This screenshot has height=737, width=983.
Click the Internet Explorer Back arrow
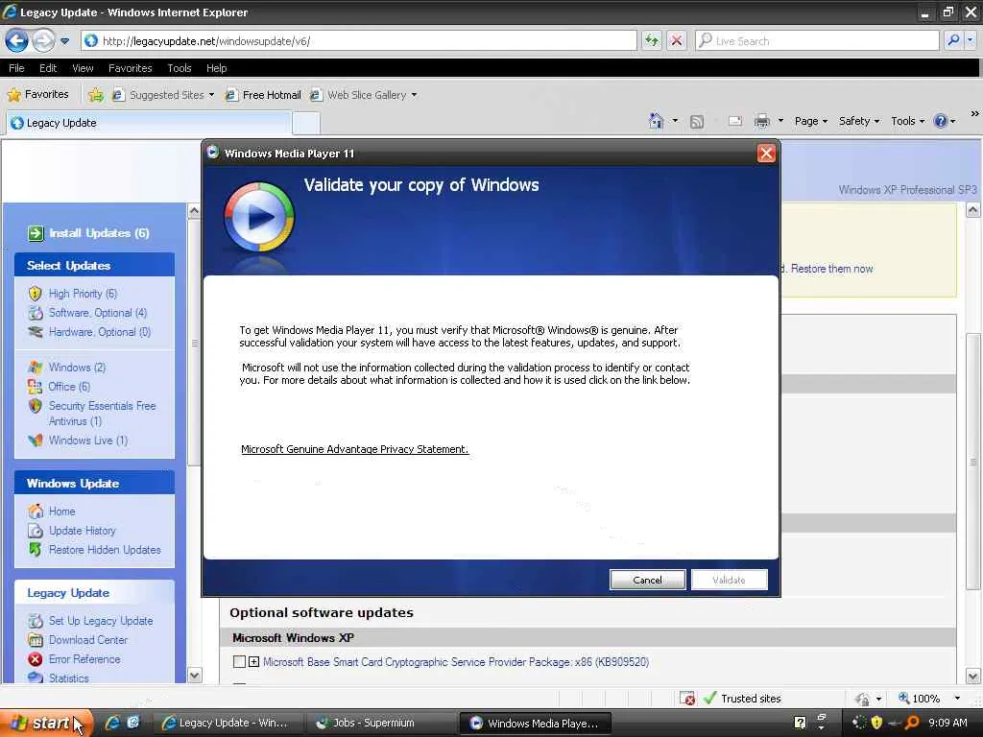[x=17, y=40]
